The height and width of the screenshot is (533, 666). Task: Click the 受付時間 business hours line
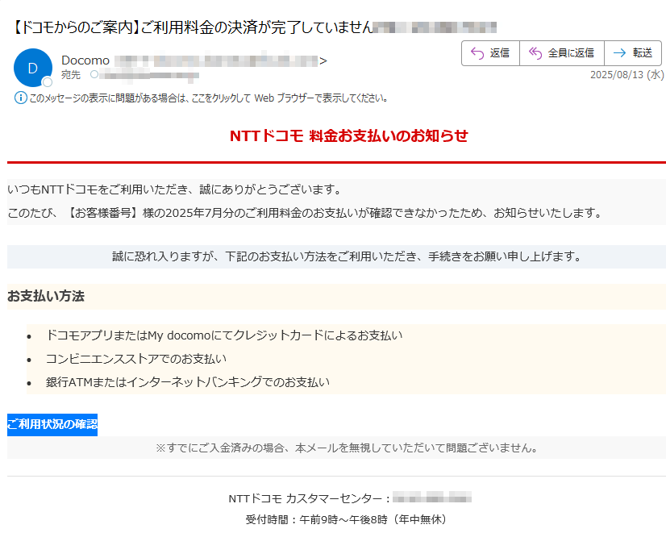tap(346, 519)
